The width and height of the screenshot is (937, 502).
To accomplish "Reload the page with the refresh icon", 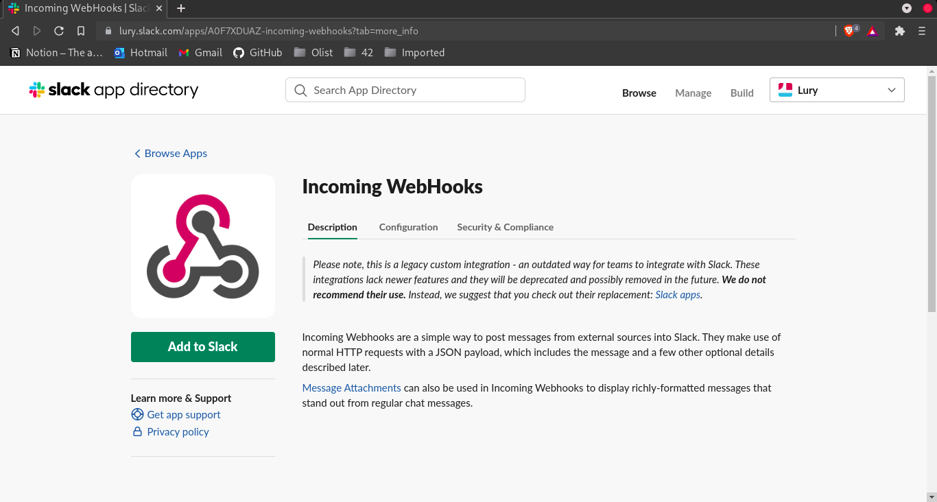I will click(59, 31).
